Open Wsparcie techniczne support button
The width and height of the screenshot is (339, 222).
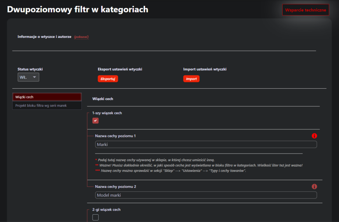pyautogui.click(x=305, y=10)
